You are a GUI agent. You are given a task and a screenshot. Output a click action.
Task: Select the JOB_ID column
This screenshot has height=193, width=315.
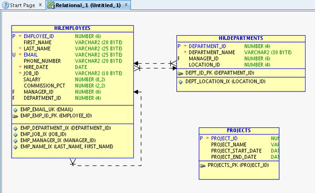tap(31, 74)
